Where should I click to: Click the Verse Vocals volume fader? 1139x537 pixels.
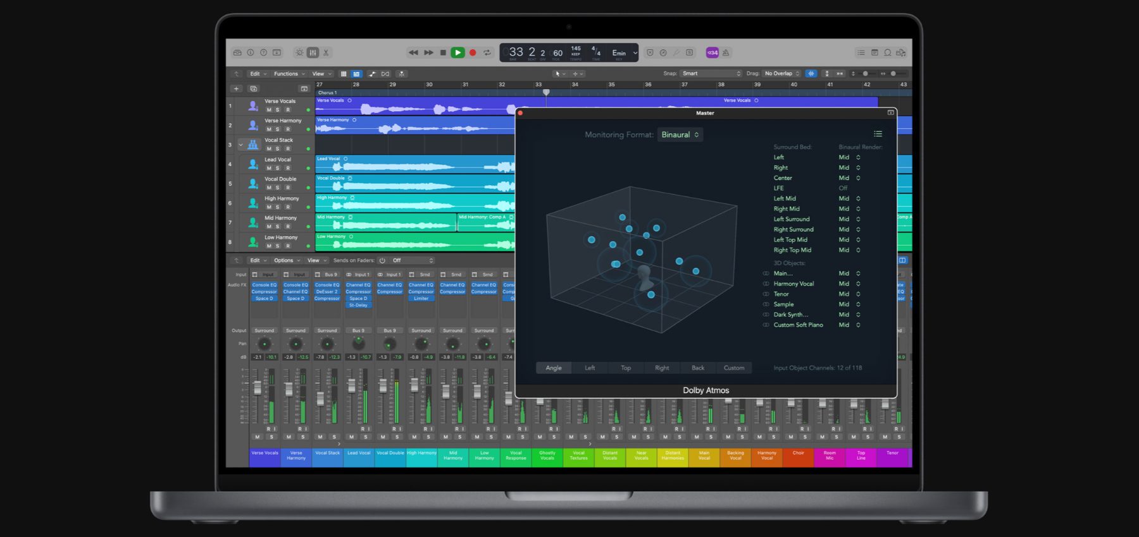(x=258, y=387)
